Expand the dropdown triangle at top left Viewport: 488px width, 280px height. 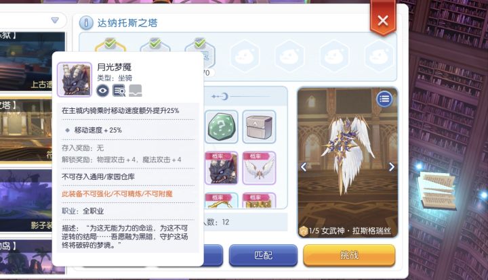click(x=55, y=20)
